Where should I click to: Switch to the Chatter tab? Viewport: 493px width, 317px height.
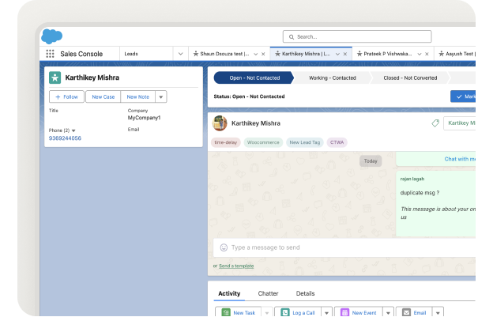[x=268, y=293]
